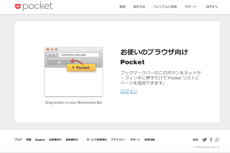Click the blue ログイン link below description
Image resolution: width=230 pixels, height=153 pixels.
129,91
